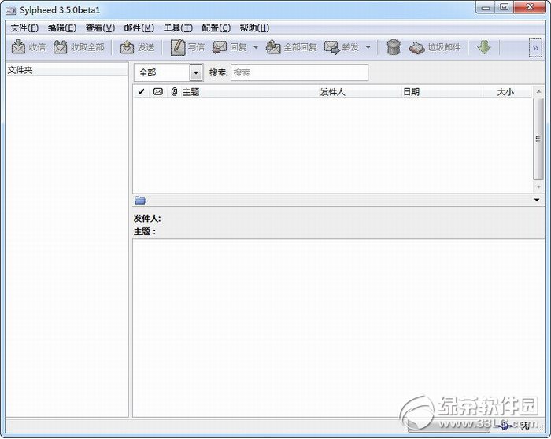Click the green down arrow next icon

click(x=484, y=47)
